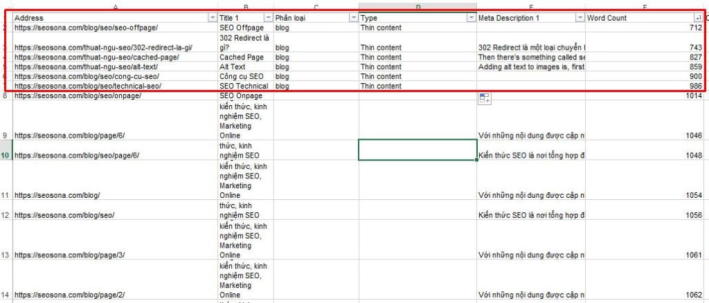Image resolution: width=709 pixels, height=303 pixels.
Task: Click the alt-text URL cell
Action: 115,66
